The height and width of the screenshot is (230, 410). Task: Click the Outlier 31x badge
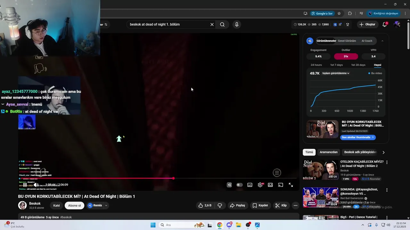tap(346, 57)
